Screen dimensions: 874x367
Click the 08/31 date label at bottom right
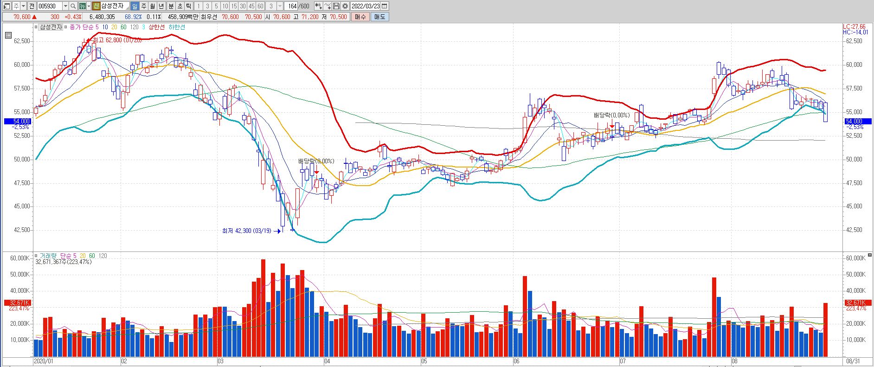(x=853, y=361)
